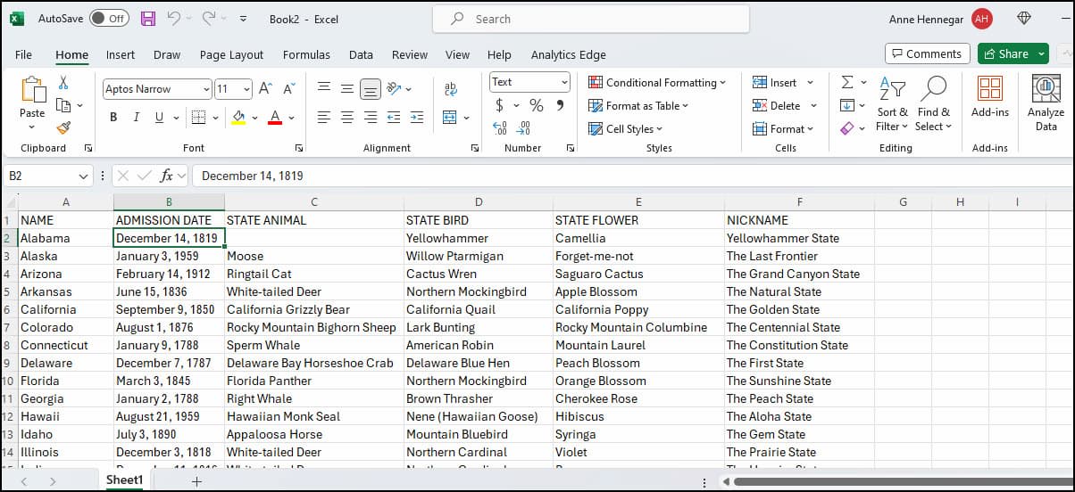Click the Undo arrow icon

tap(174, 18)
